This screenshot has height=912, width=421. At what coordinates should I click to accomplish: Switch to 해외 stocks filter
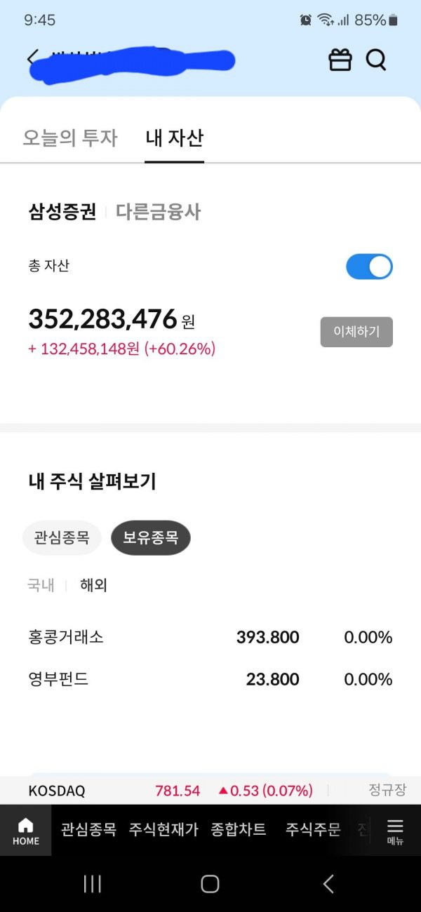[93, 585]
